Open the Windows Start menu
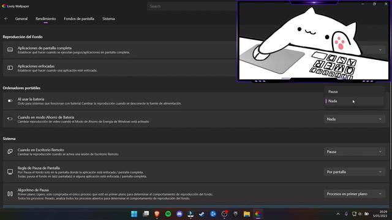 coord(134,214)
